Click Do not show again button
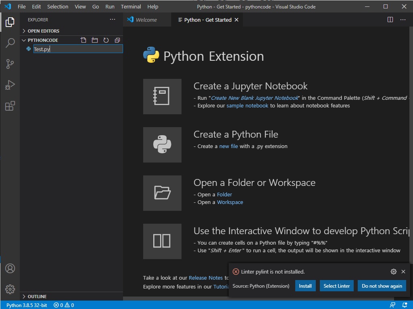 382,286
